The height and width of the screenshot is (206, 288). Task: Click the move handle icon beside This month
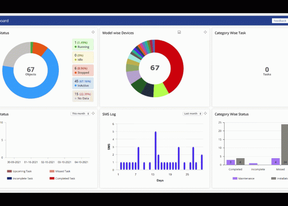coord(93,114)
